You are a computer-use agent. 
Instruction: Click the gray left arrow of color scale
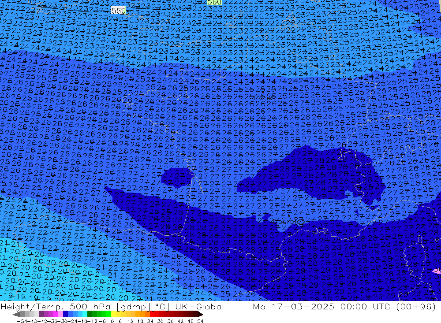[16, 314]
